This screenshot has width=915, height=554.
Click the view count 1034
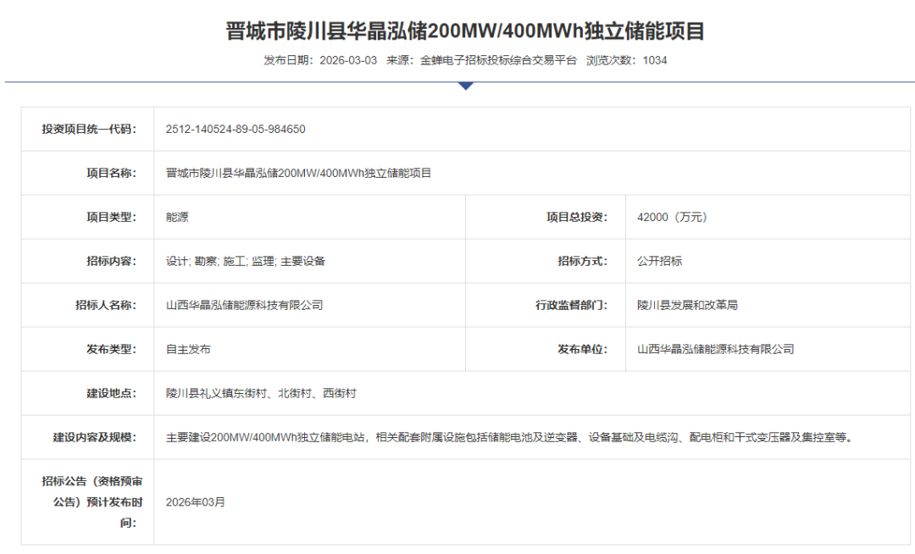point(655,60)
